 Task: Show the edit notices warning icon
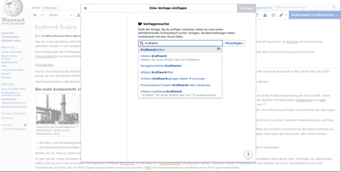coord(265,15)
